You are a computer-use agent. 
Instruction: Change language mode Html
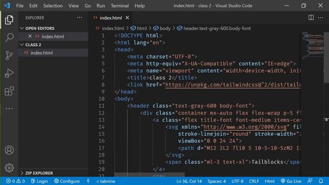(x=269, y=181)
